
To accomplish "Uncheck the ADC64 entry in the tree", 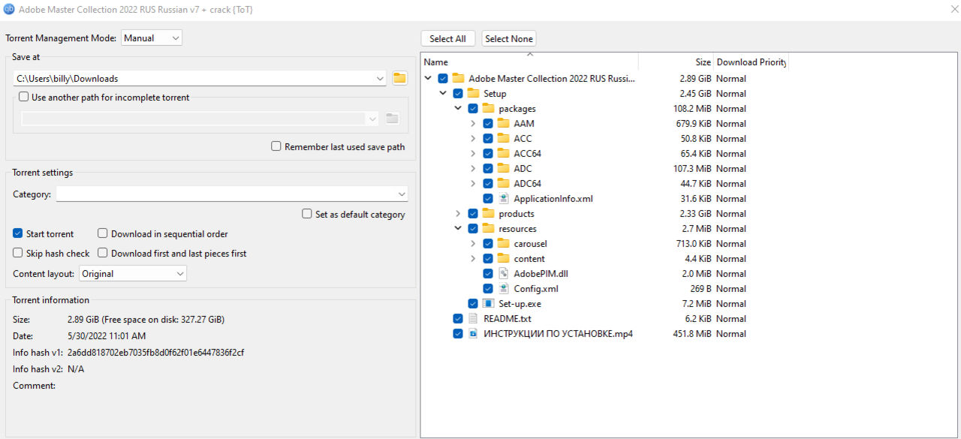I will (x=488, y=183).
